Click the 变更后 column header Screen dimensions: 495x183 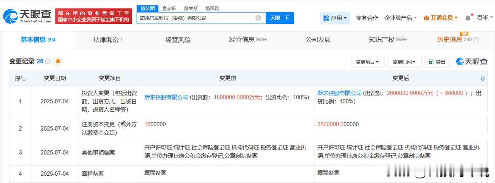pos(401,78)
